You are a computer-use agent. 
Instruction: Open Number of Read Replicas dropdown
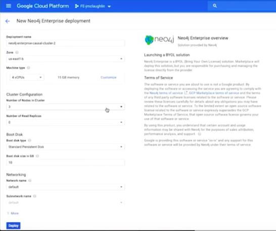coord(66,122)
